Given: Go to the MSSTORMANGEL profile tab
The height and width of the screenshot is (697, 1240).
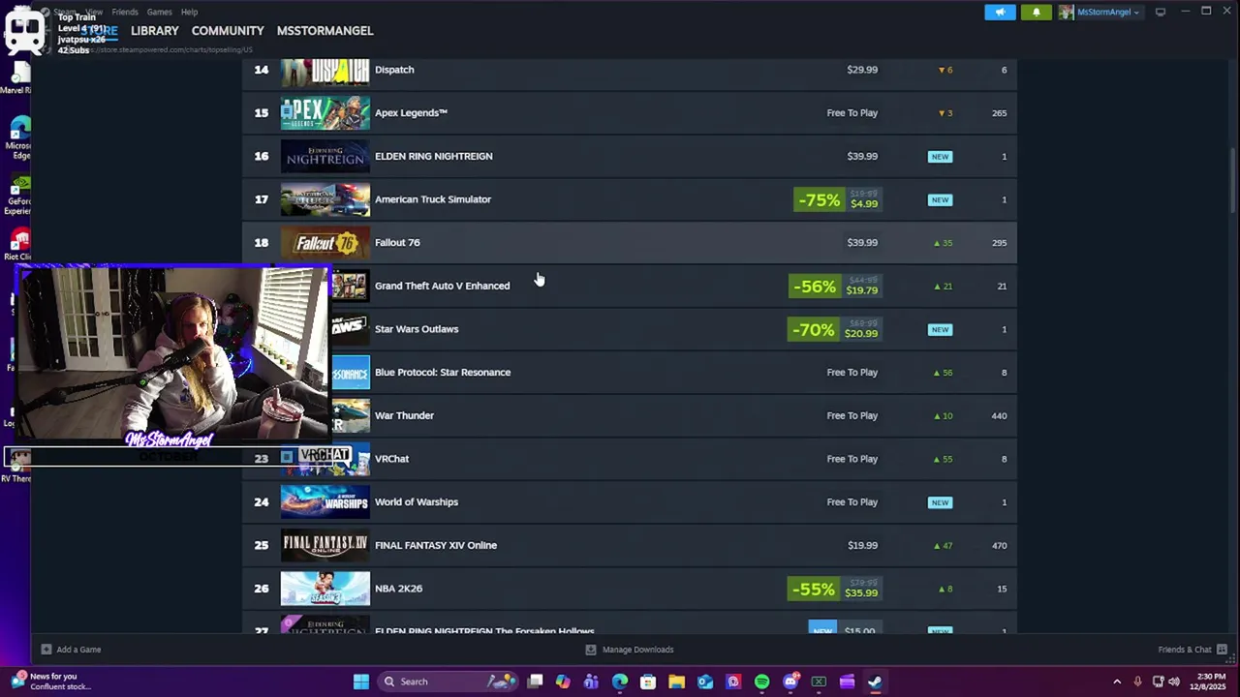Looking at the screenshot, I should coord(325,31).
